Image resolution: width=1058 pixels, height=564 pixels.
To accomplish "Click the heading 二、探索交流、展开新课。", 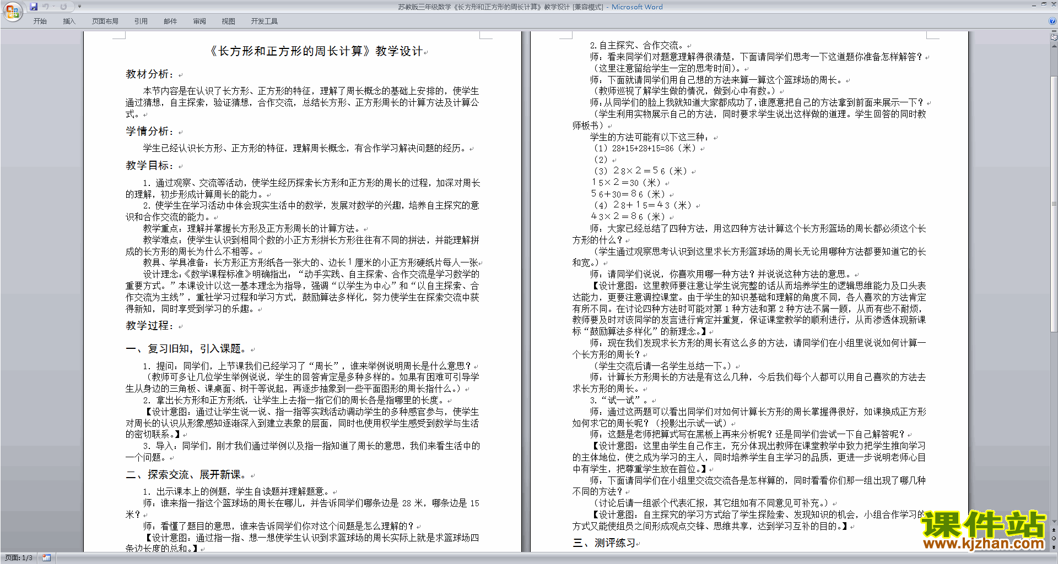I will tap(187, 475).
